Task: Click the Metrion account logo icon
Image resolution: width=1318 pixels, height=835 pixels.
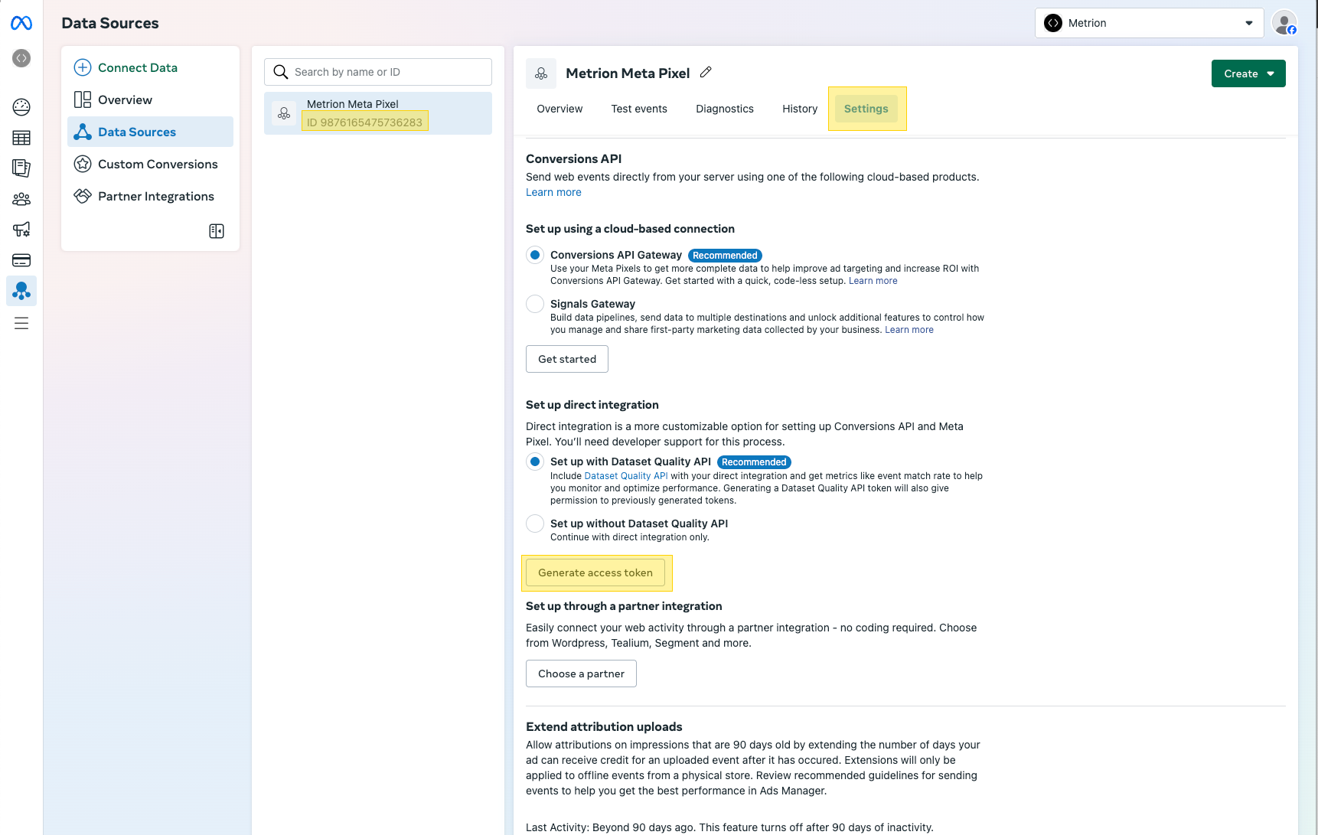Action: [x=1053, y=23]
